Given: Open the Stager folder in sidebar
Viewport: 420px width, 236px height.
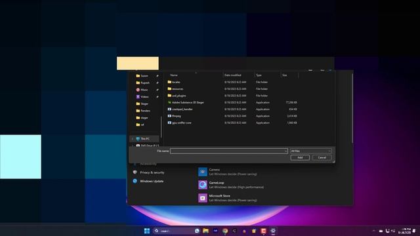Looking at the screenshot, I should (144, 104).
